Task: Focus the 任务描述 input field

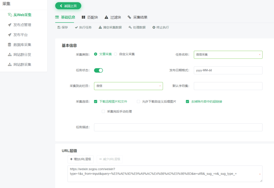Action: pos(178,127)
